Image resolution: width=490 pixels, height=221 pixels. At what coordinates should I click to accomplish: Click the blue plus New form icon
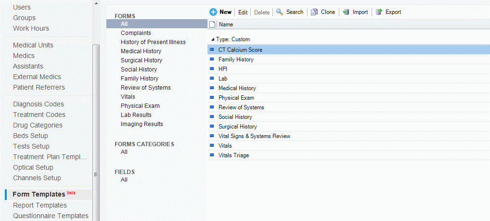tap(213, 12)
